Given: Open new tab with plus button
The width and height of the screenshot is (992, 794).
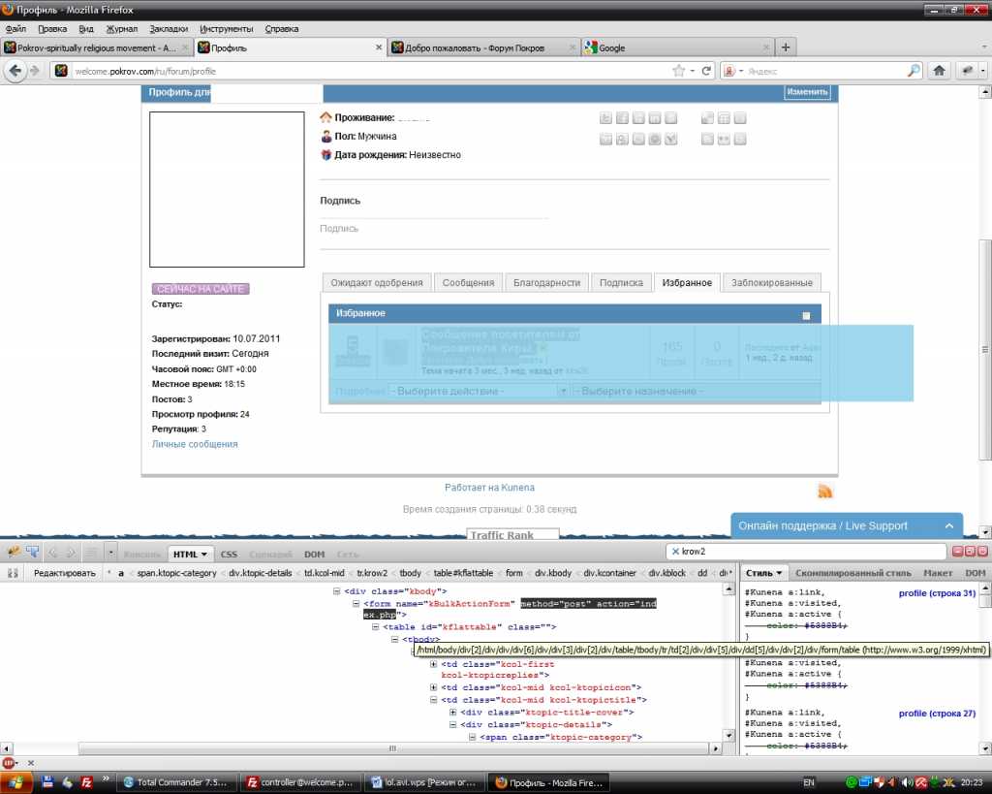Looking at the screenshot, I should coord(786,48).
